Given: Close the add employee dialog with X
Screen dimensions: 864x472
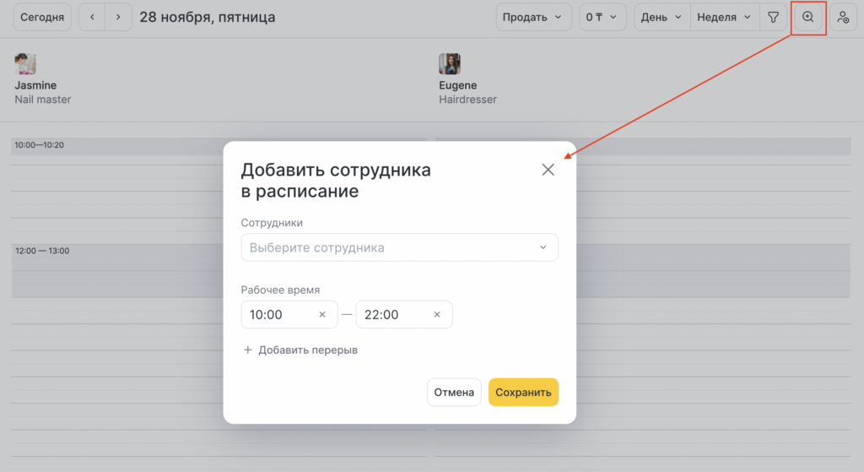Looking at the screenshot, I should 548,170.
